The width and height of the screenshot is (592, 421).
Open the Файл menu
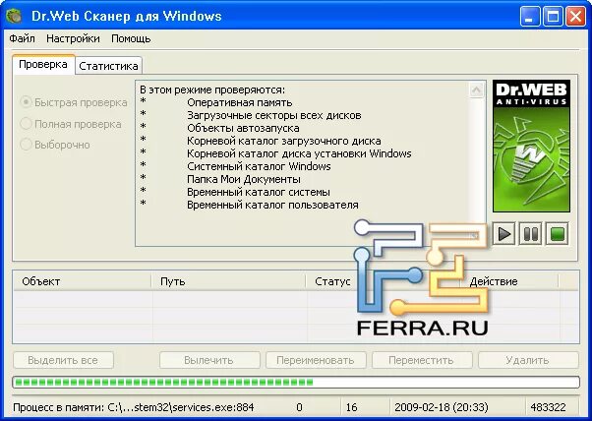(x=22, y=38)
